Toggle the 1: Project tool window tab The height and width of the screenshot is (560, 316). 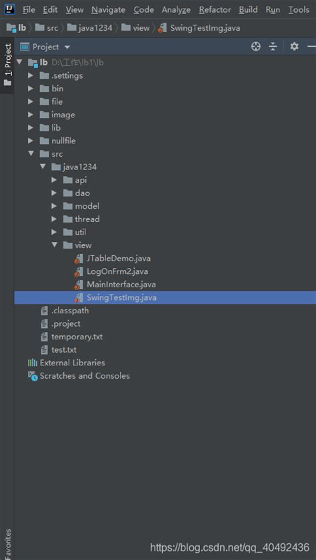click(x=7, y=65)
